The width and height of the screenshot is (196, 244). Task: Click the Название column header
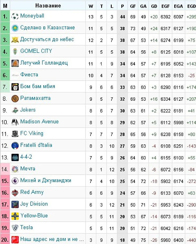(48, 6)
